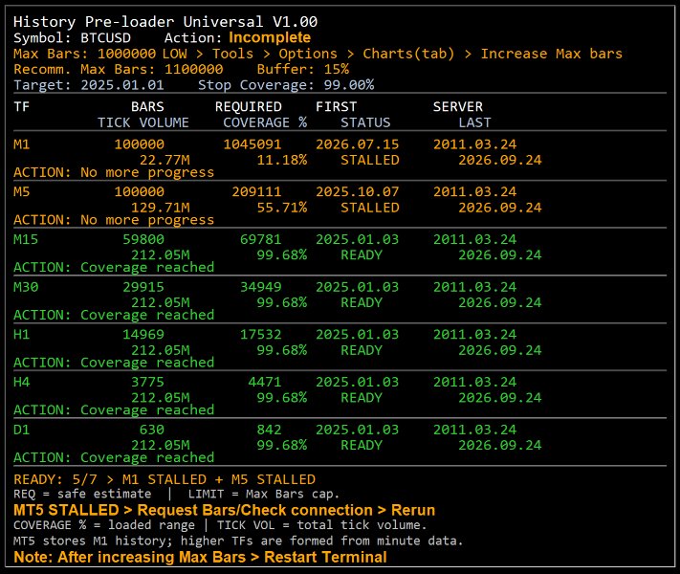Select the 'M1' timeframe label
The width and height of the screenshot is (680, 574).
point(22,144)
